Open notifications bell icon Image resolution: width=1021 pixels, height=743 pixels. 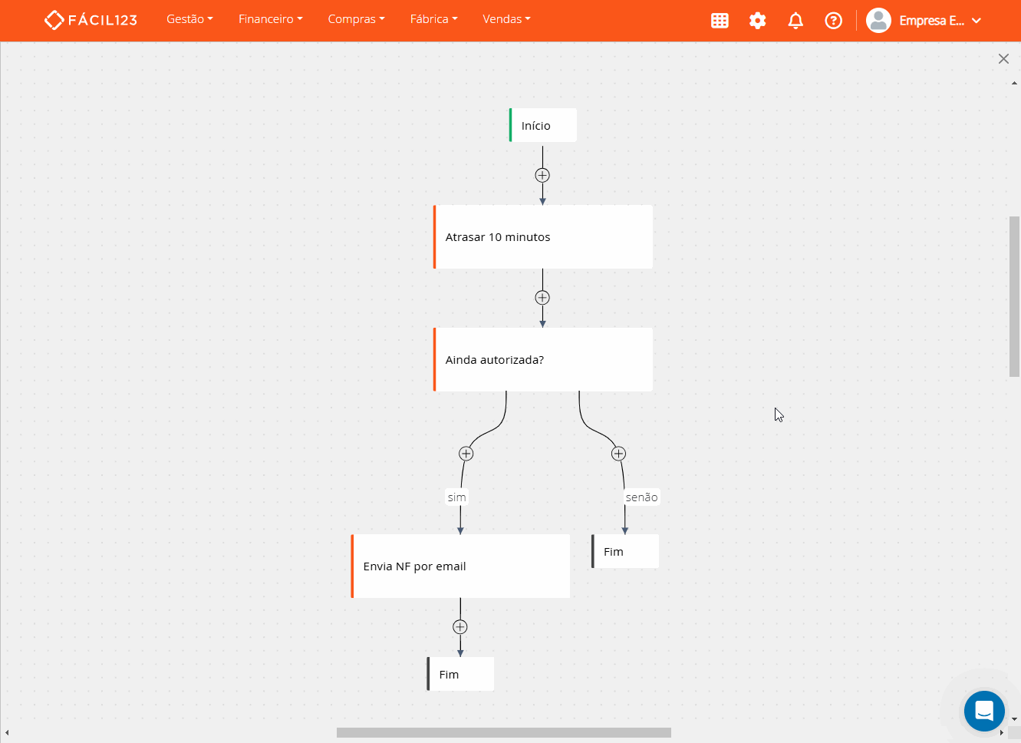click(795, 21)
